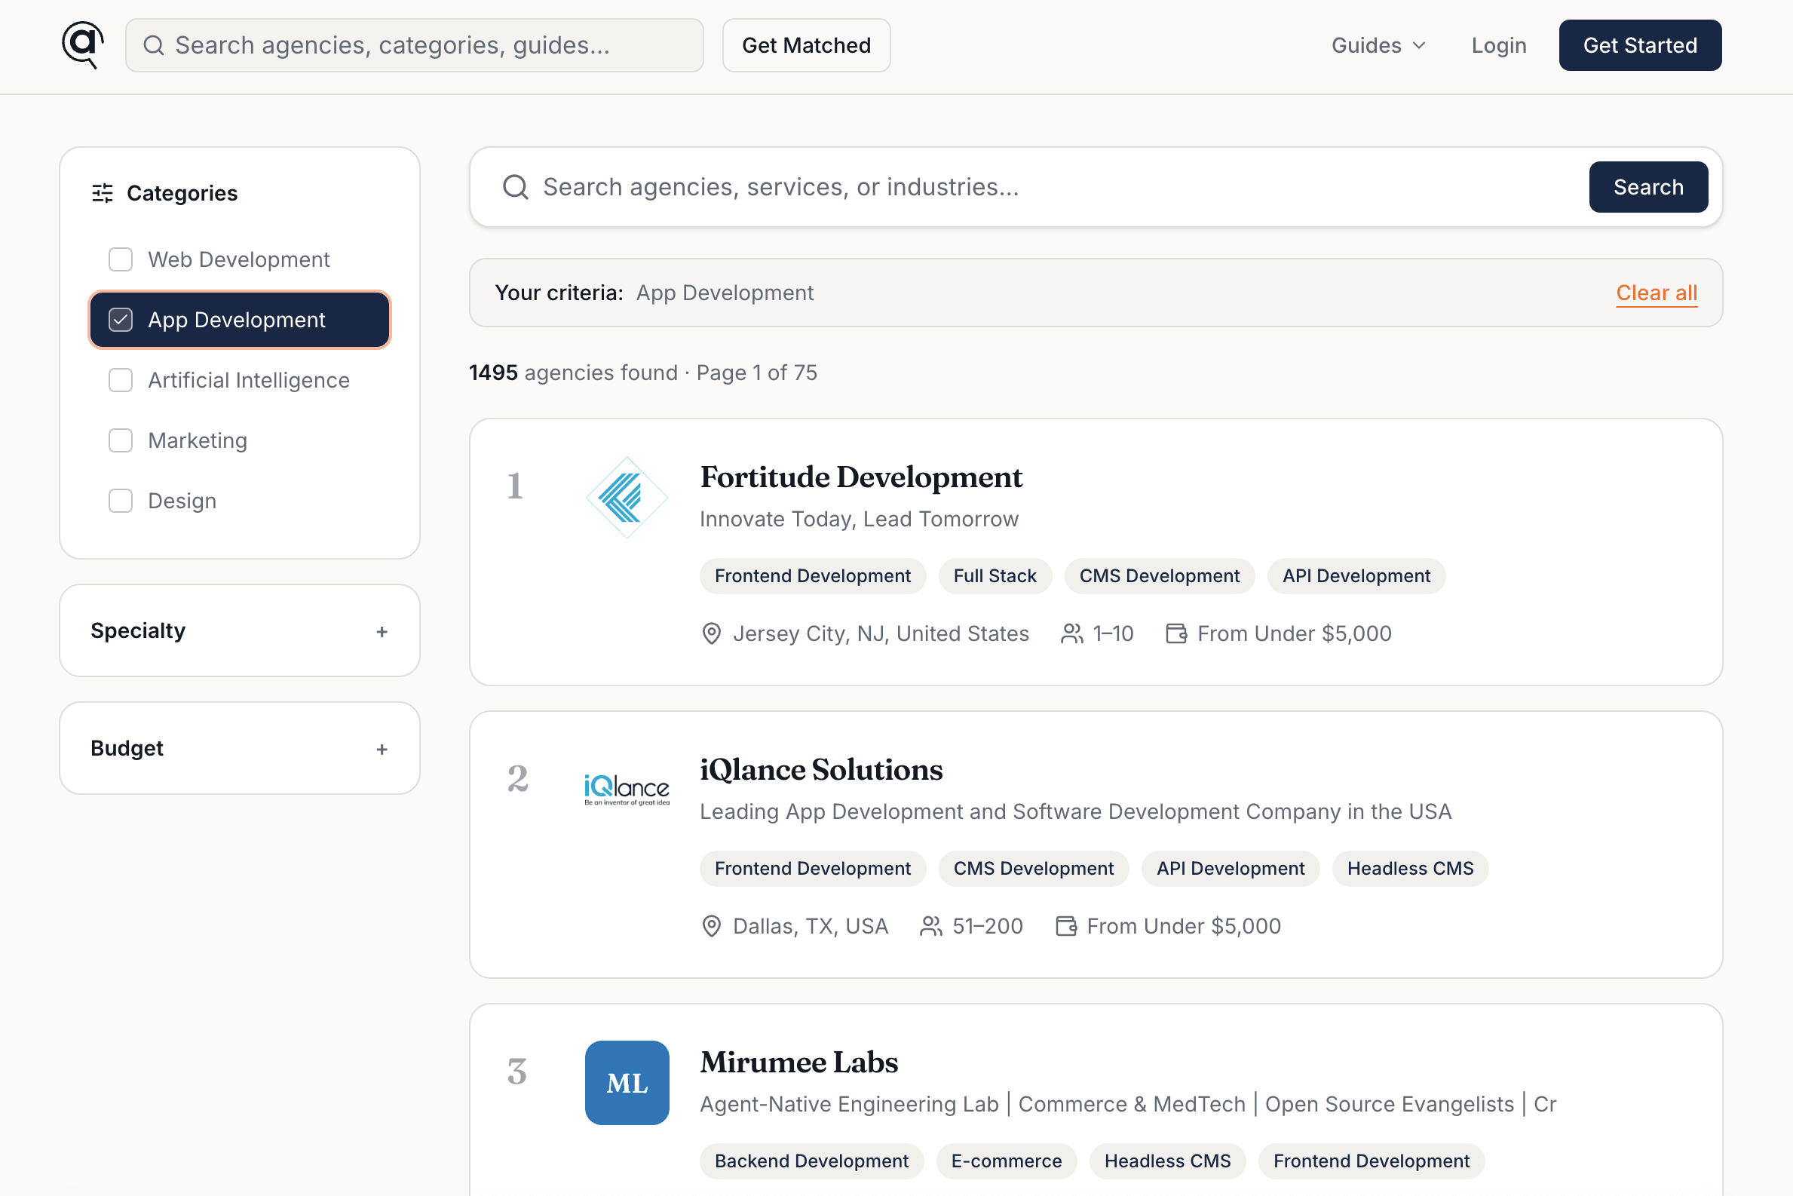
Task: Open the Fortitude Development logo
Action: (x=627, y=497)
